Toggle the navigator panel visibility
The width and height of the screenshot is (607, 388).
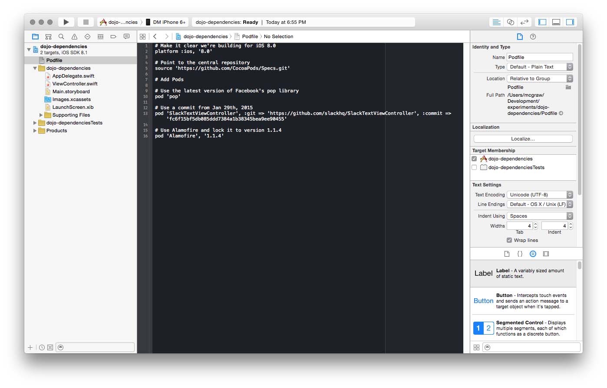coord(542,22)
